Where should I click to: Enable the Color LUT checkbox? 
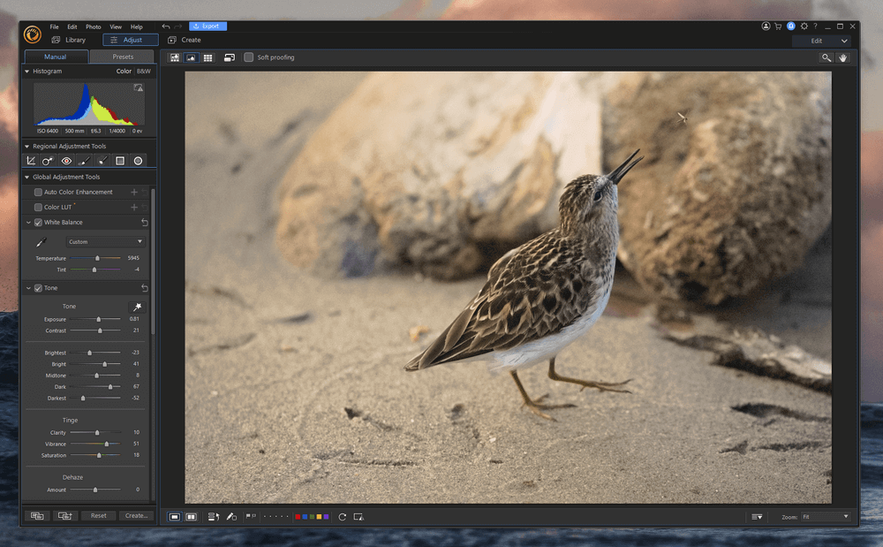38,207
